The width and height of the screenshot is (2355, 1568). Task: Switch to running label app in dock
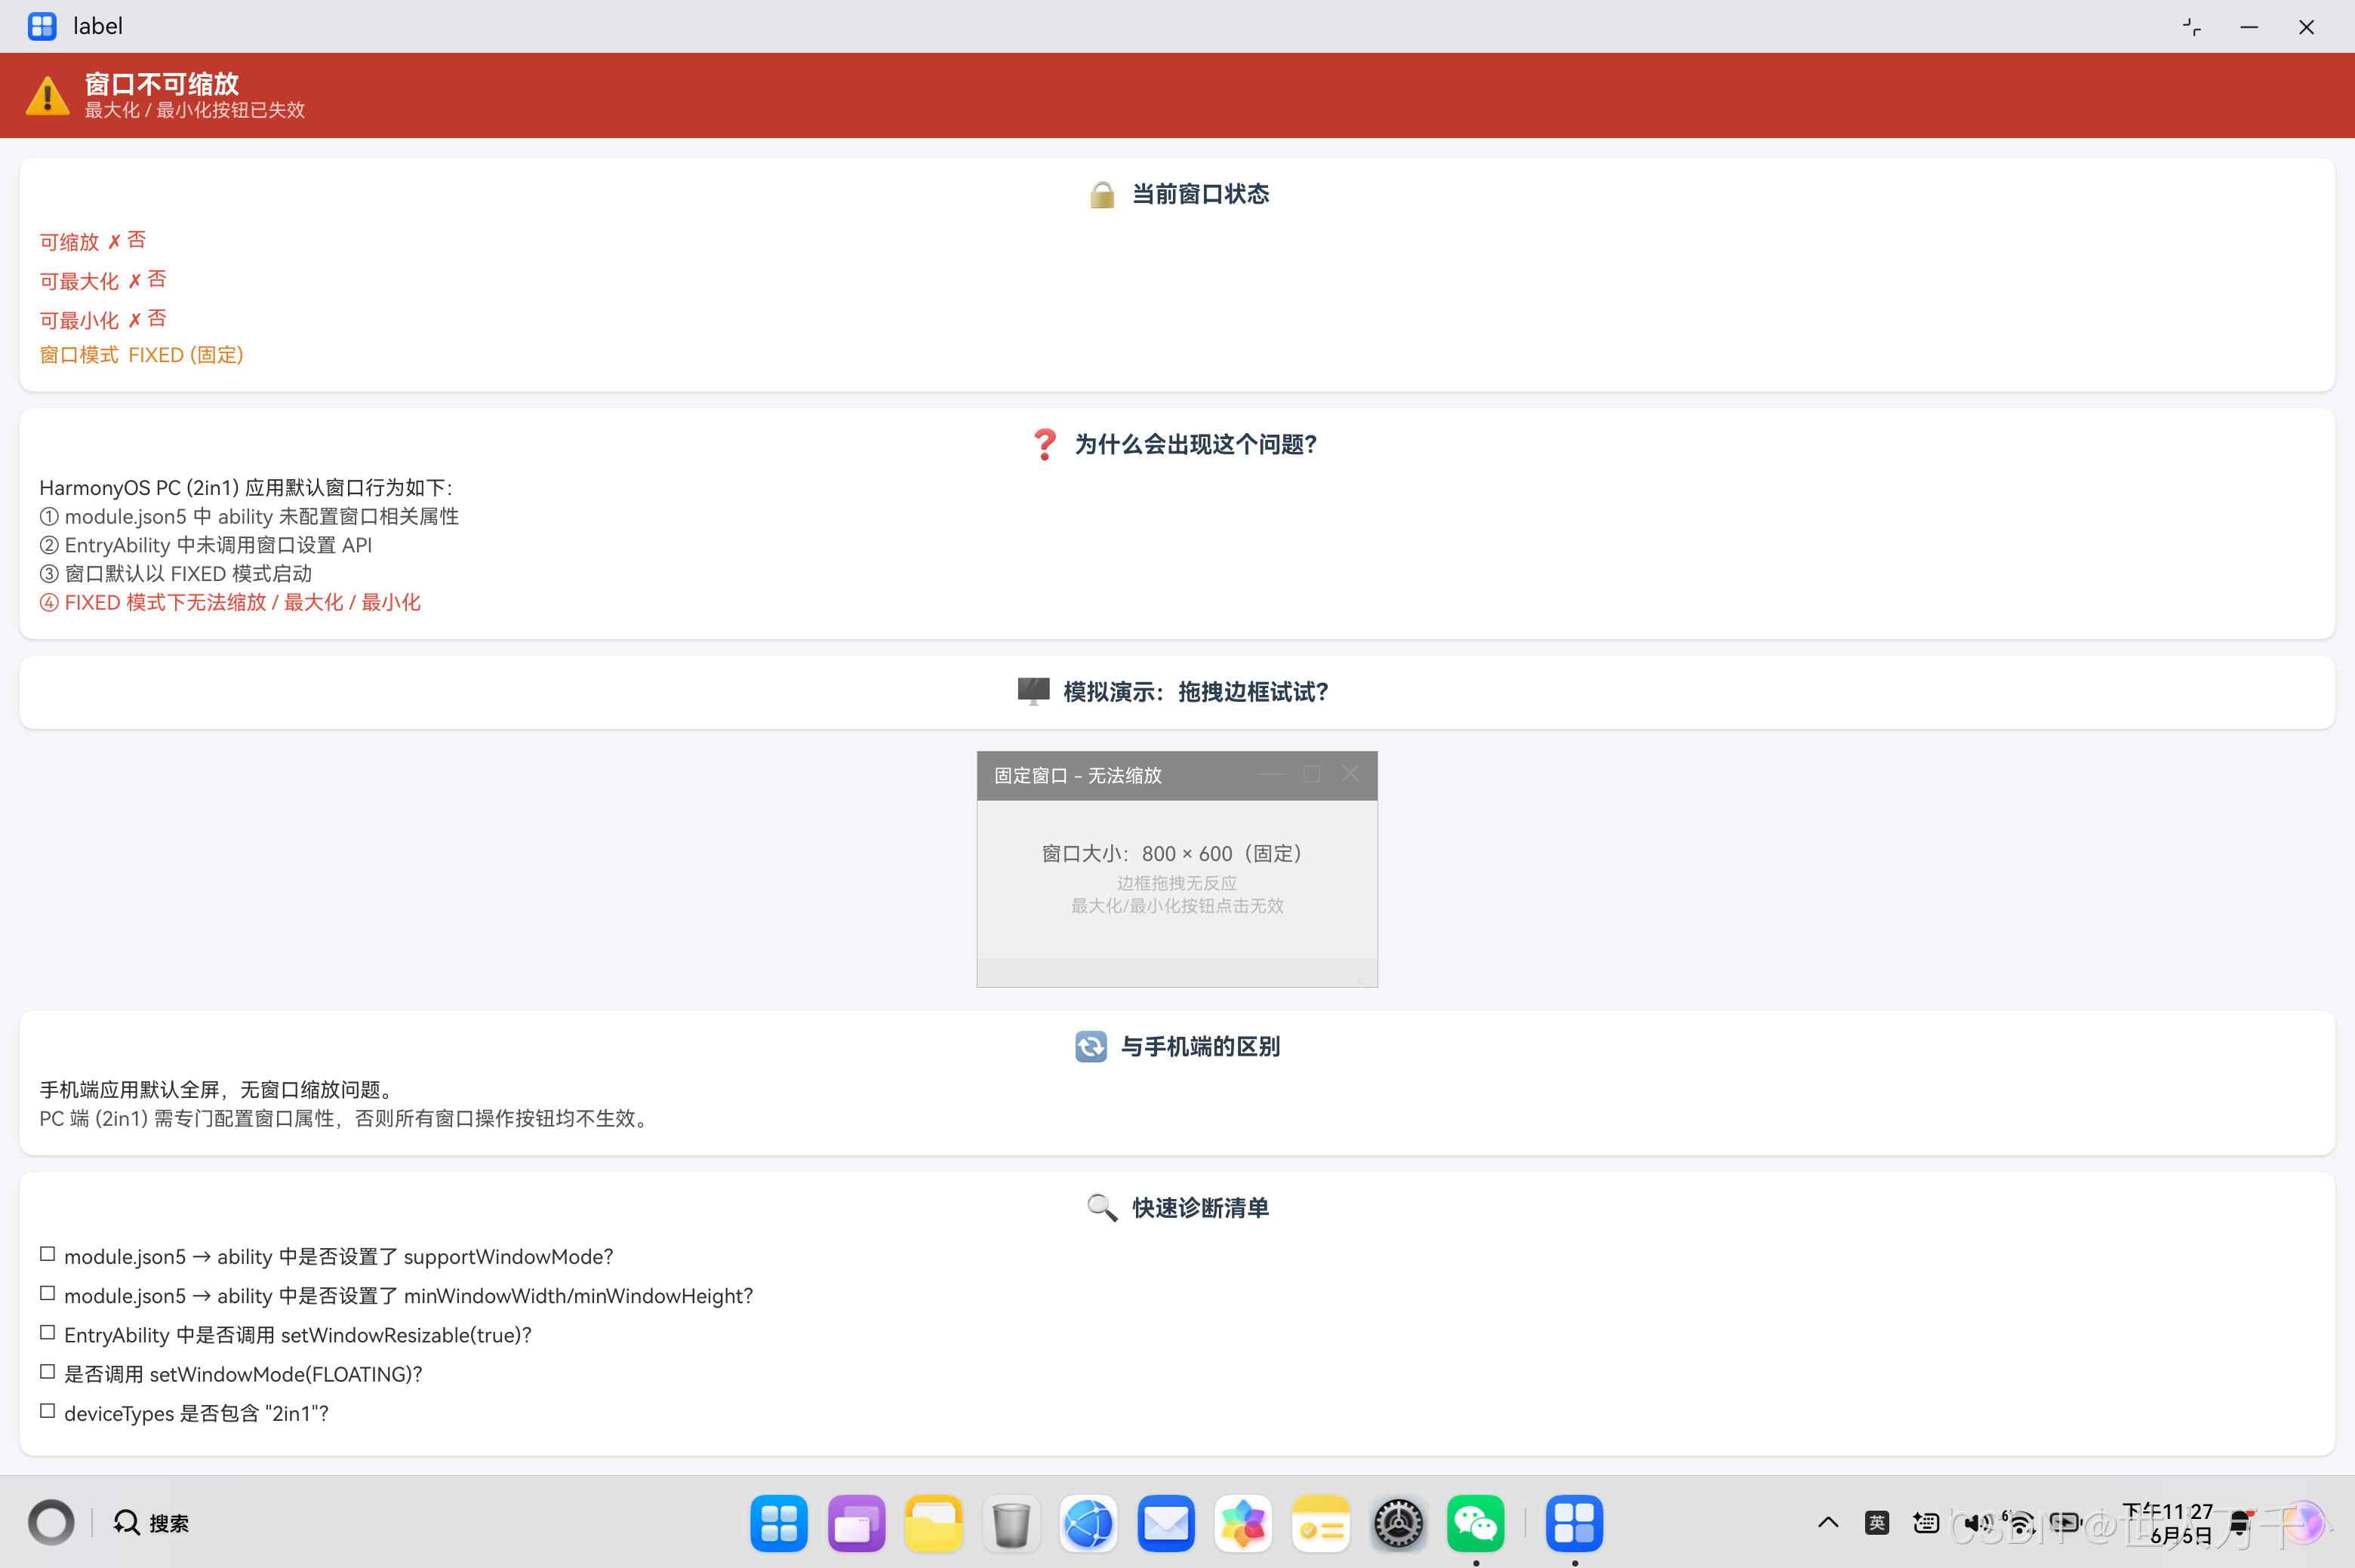pos(1575,1524)
